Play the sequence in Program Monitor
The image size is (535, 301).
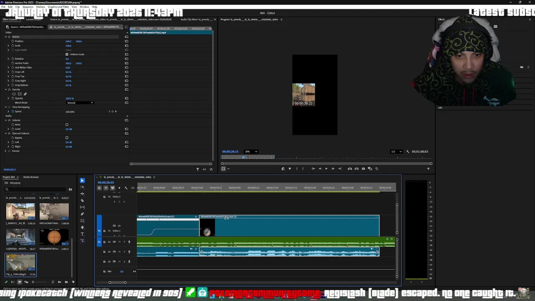point(326,168)
